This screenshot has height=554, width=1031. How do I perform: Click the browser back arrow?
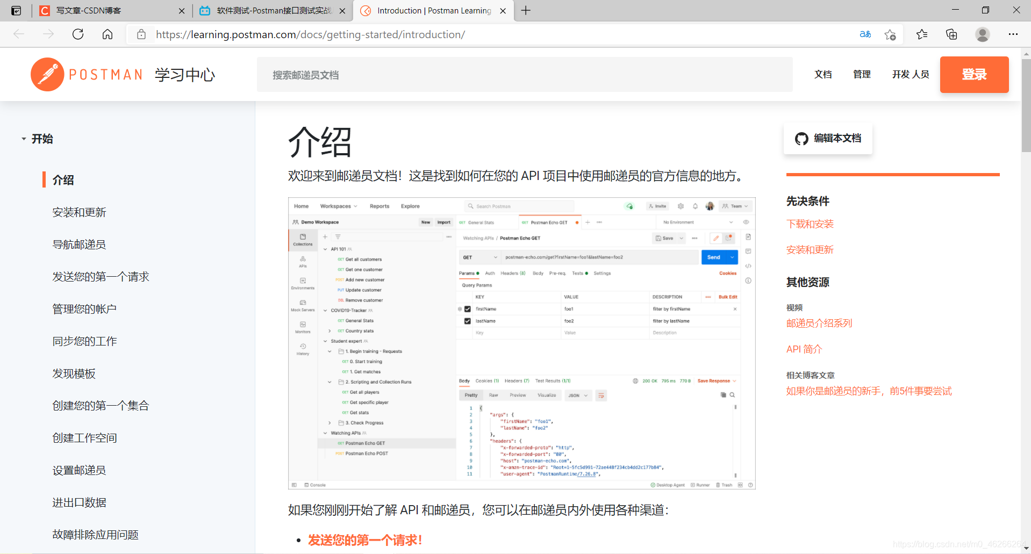(19, 34)
